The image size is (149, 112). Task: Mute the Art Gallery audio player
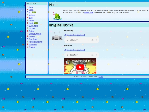click(92, 40)
